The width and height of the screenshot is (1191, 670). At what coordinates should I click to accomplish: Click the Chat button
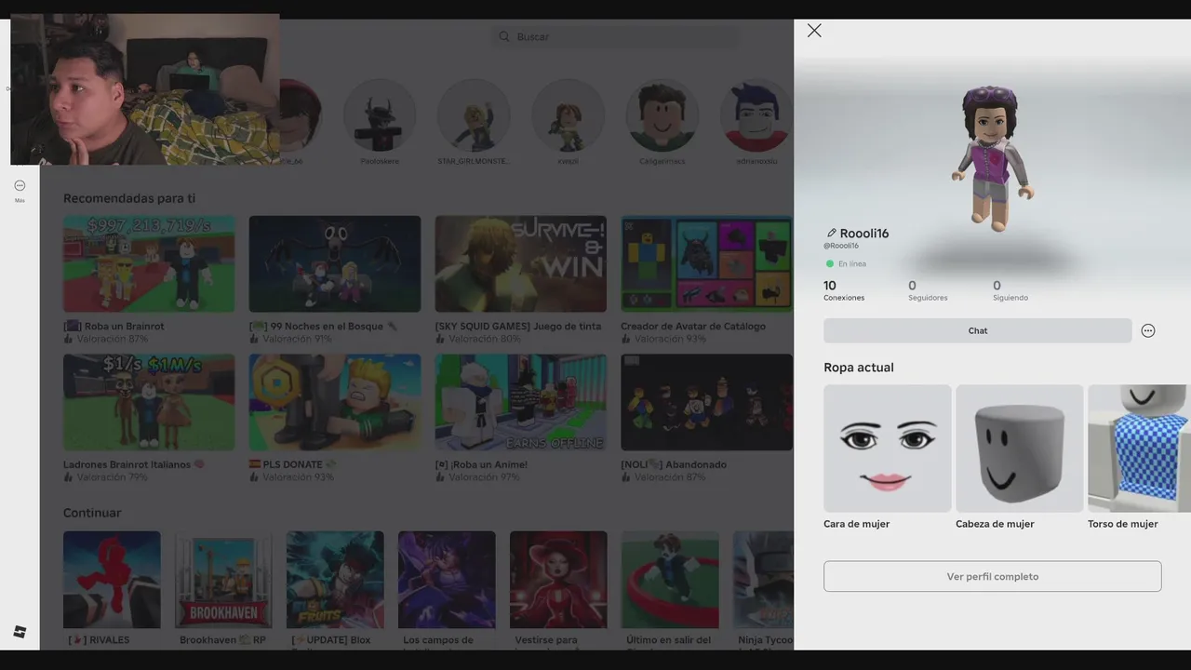(x=977, y=330)
